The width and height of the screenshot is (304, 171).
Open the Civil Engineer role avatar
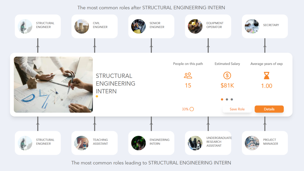81,26
